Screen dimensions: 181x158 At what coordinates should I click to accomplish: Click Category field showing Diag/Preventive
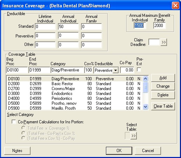pyautogui.click(x=67, y=70)
